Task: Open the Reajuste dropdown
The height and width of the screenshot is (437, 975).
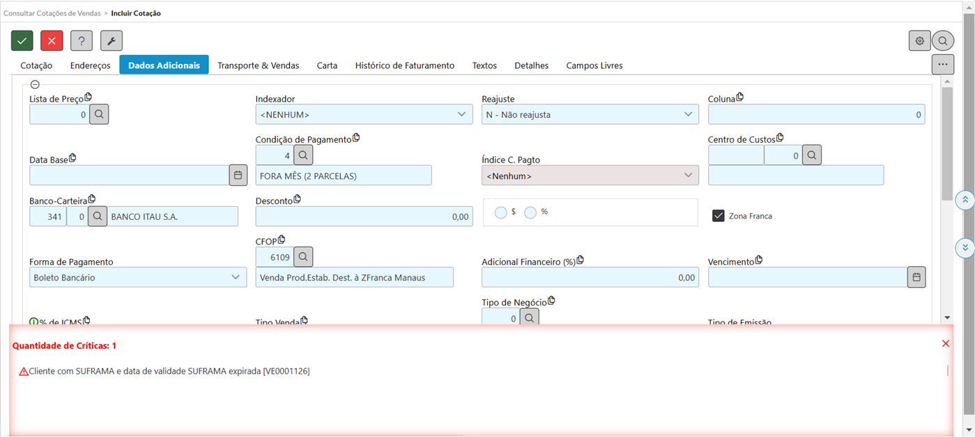Action: point(590,114)
